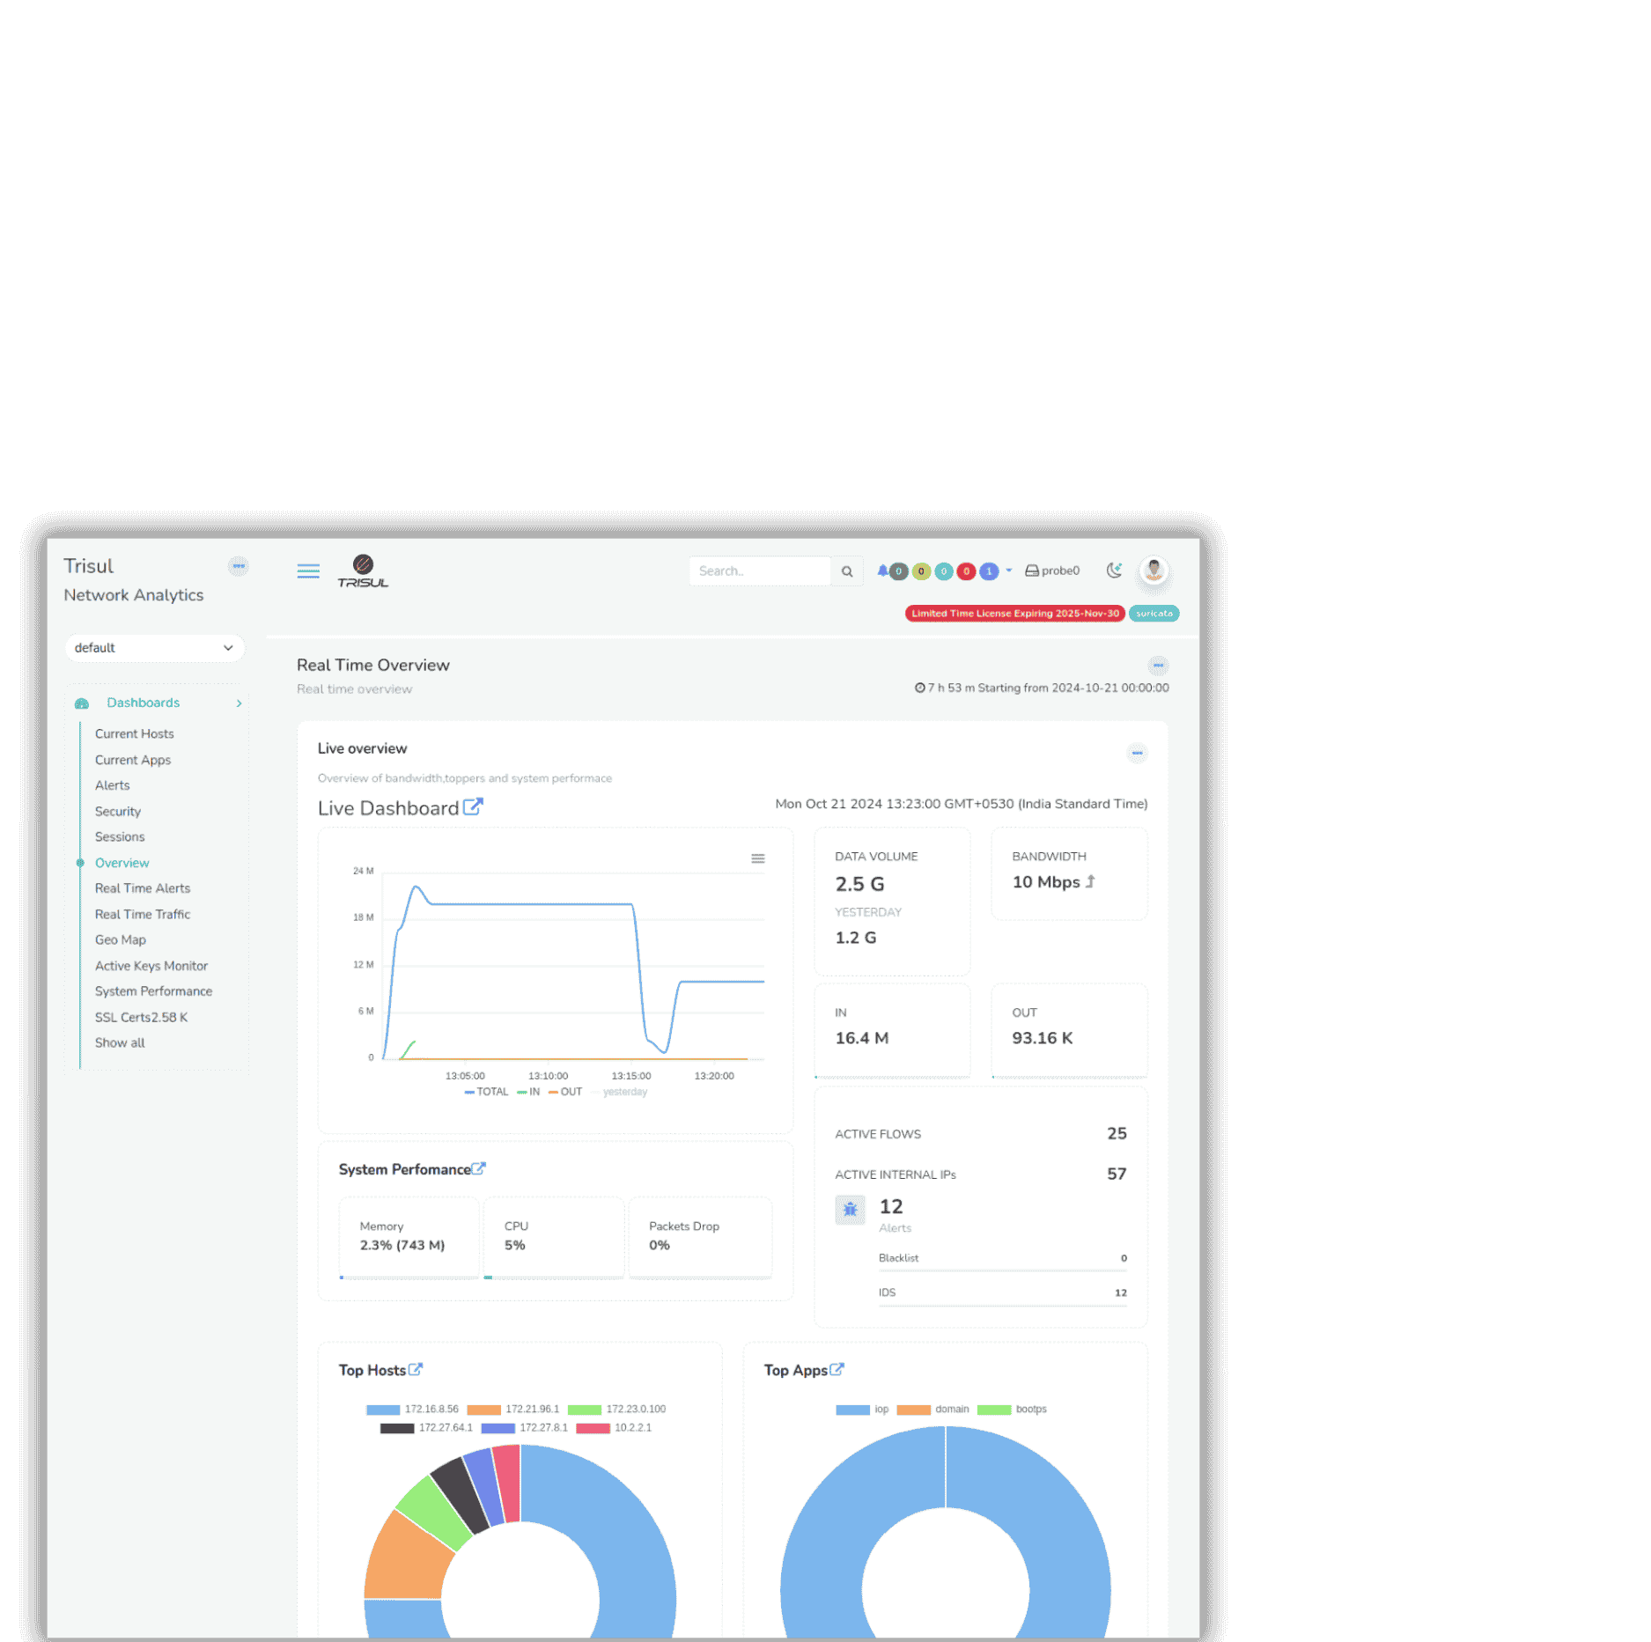Viewport: 1651px width, 1642px height.
Task: Expand the Dashboards chevron arrow
Action: click(239, 703)
